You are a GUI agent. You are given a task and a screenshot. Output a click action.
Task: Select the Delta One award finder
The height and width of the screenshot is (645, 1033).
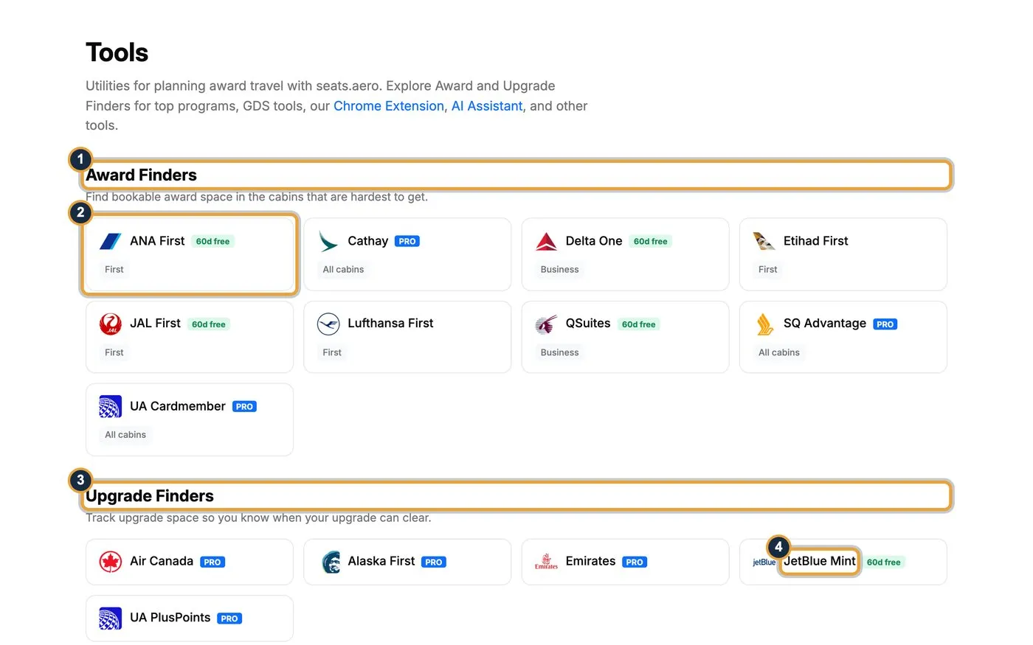click(x=625, y=254)
